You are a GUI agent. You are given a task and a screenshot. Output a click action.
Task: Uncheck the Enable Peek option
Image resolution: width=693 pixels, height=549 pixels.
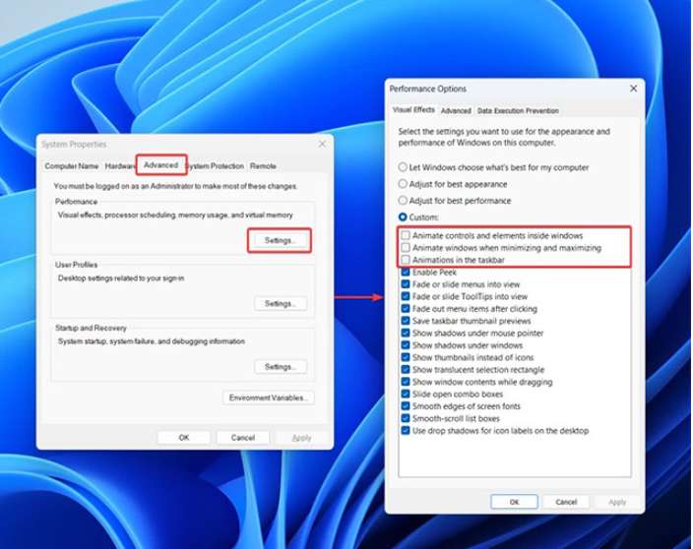tap(406, 272)
